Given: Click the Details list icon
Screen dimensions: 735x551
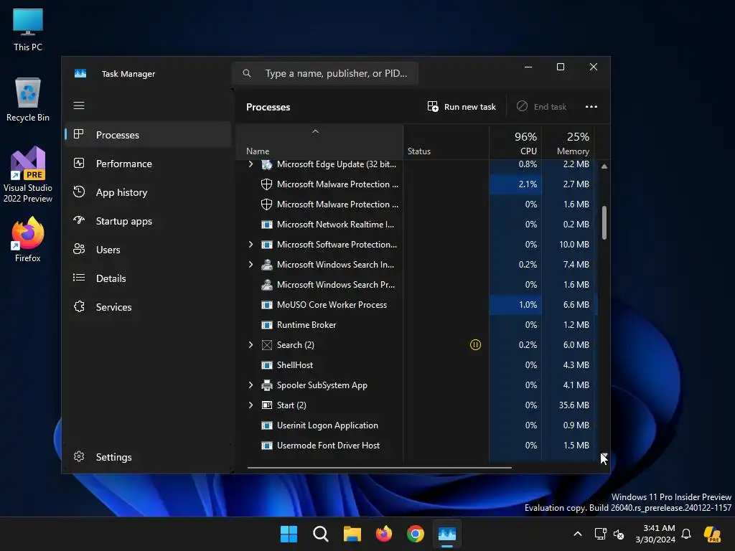Looking at the screenshot, I should [79, 278].
